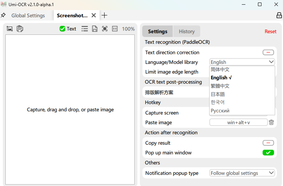Click the red Reset link

click(x=270, y=31)
